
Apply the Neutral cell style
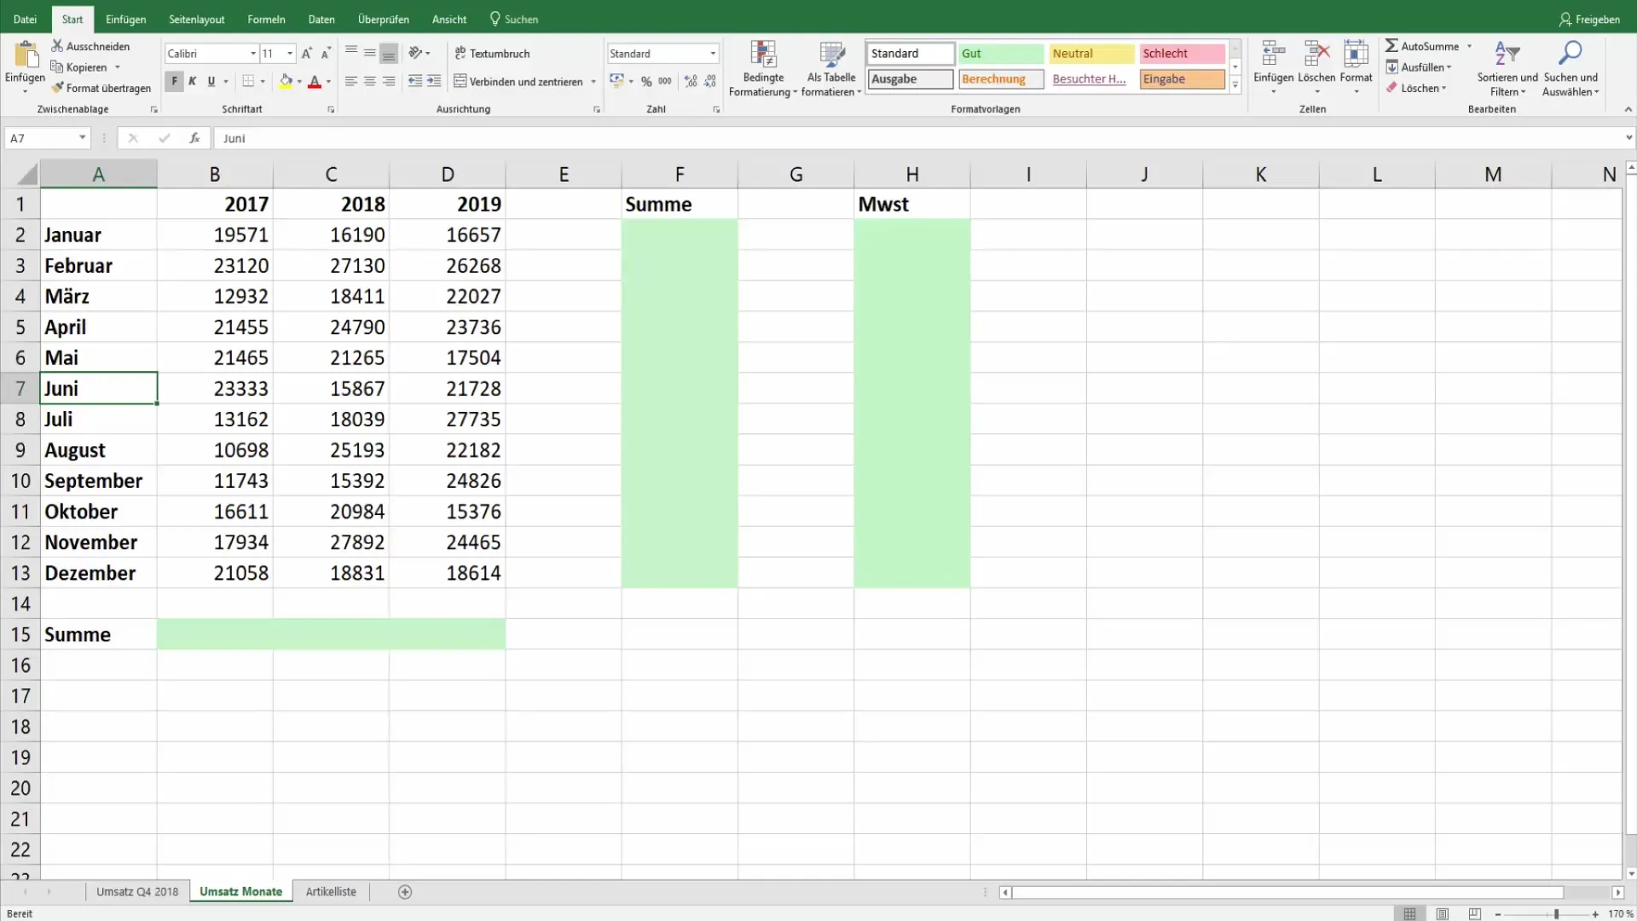click(x=1091, y=54)
